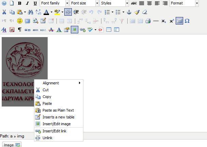This screenshot has width=207, height=147.
Task: Click the Anchor icon
Action: click(x=129, y=12)
